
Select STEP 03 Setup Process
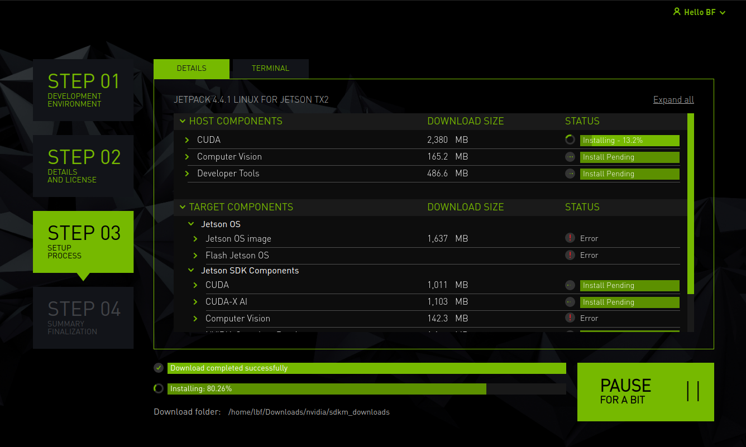click(x=83, y=242)
